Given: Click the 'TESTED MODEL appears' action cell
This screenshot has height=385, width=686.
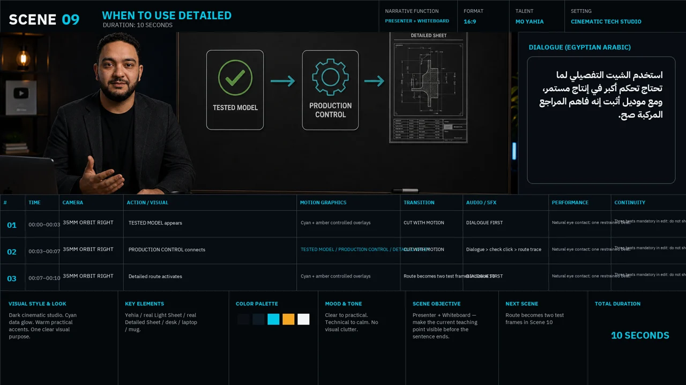Looking at the screenshot, I should pos(155,223).
